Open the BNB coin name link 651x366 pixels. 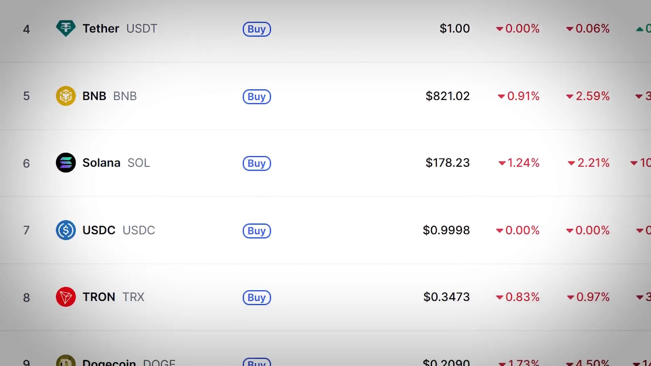point(110,96)
